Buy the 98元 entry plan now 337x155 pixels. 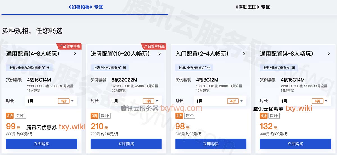pyautogui.click(x=211, y=144)
